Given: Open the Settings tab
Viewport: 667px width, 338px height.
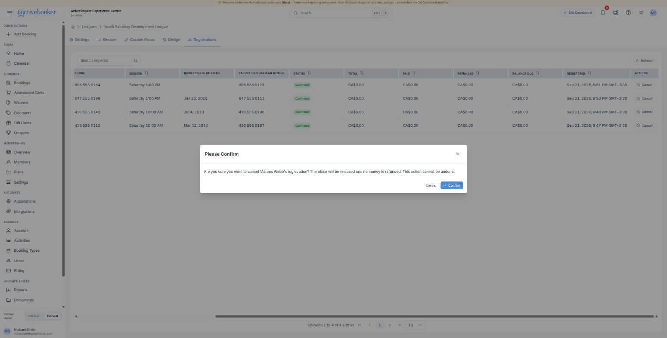Looking at the screenshot, I should click(x=79, y=40).
